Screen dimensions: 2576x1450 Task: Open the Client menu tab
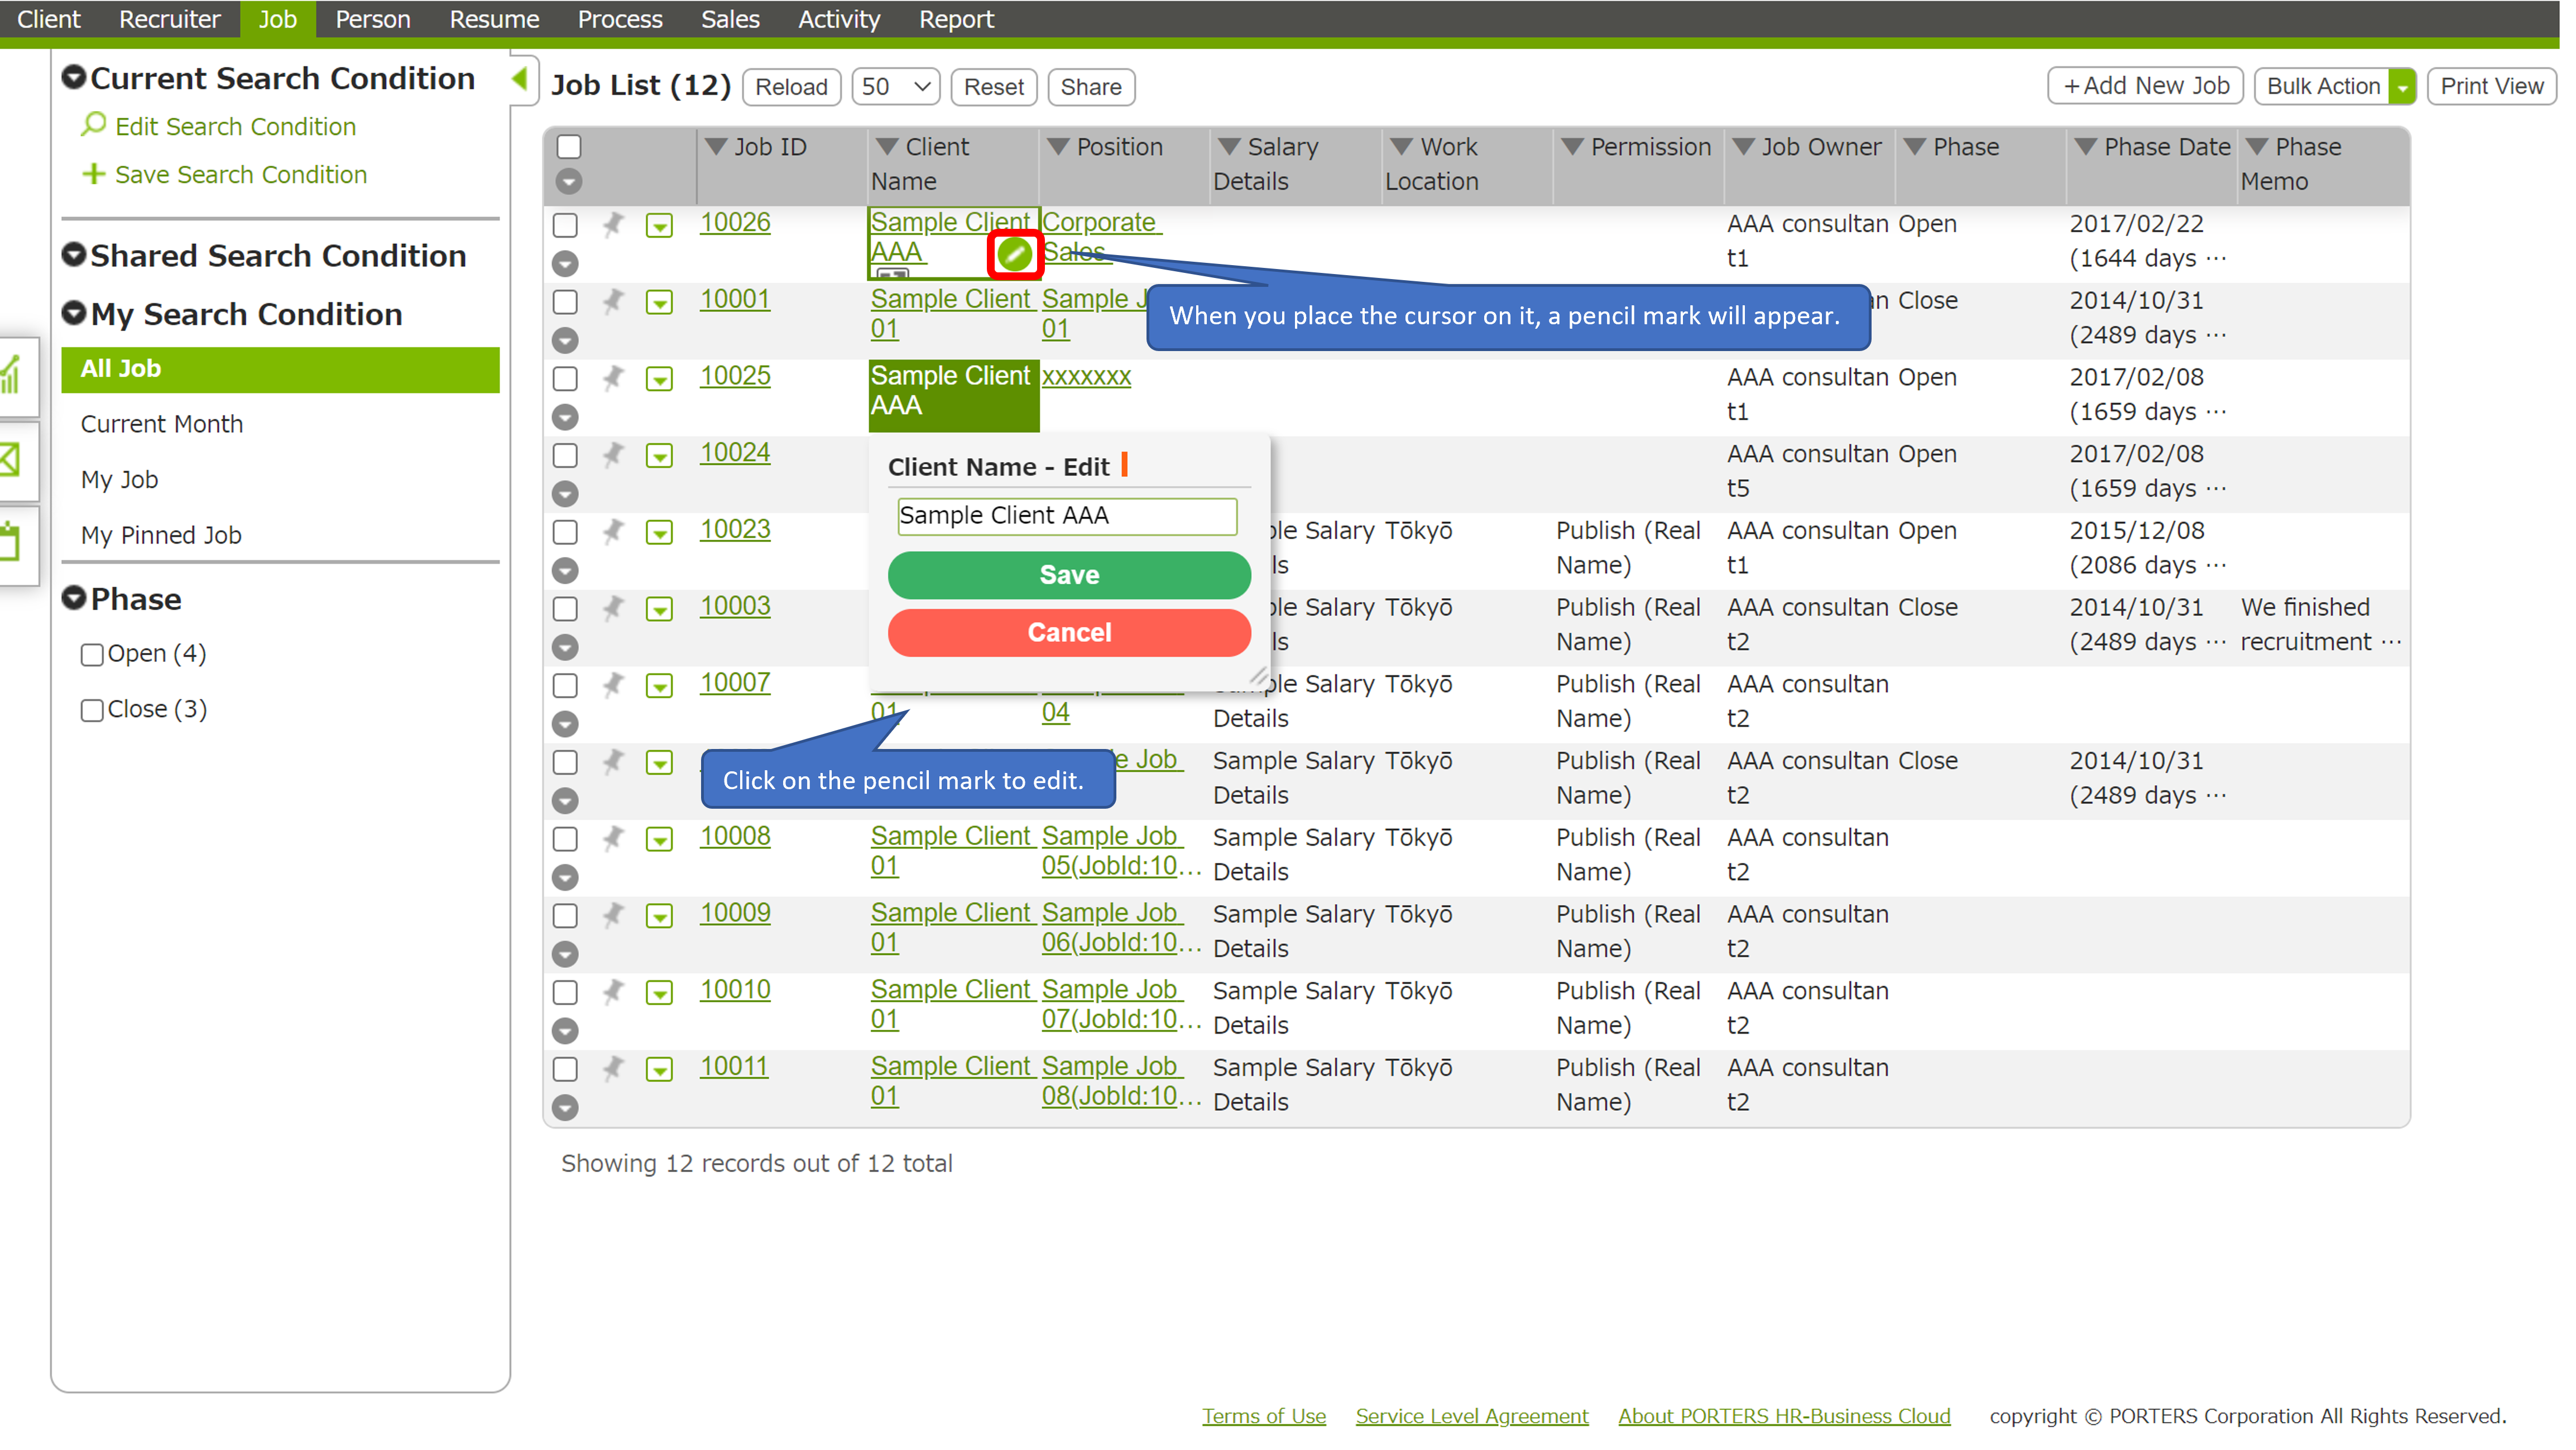[49, 19]
